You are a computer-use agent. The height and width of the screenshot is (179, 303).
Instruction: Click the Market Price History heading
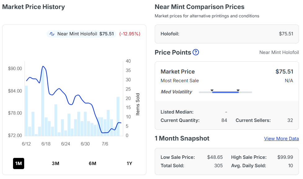(33, 7)
